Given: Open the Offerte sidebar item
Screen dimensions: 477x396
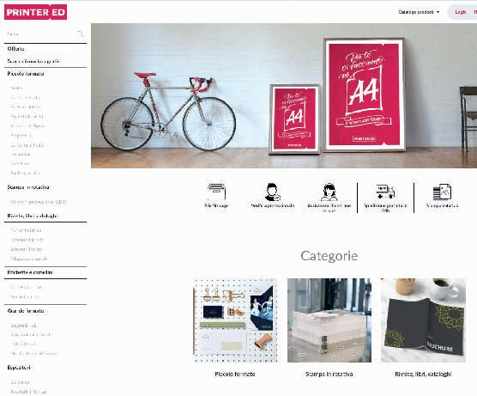Looking at the screenshot, I should click(15, 49).
